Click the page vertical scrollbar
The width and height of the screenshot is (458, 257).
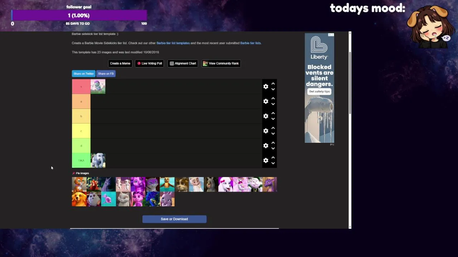[350, 83]
